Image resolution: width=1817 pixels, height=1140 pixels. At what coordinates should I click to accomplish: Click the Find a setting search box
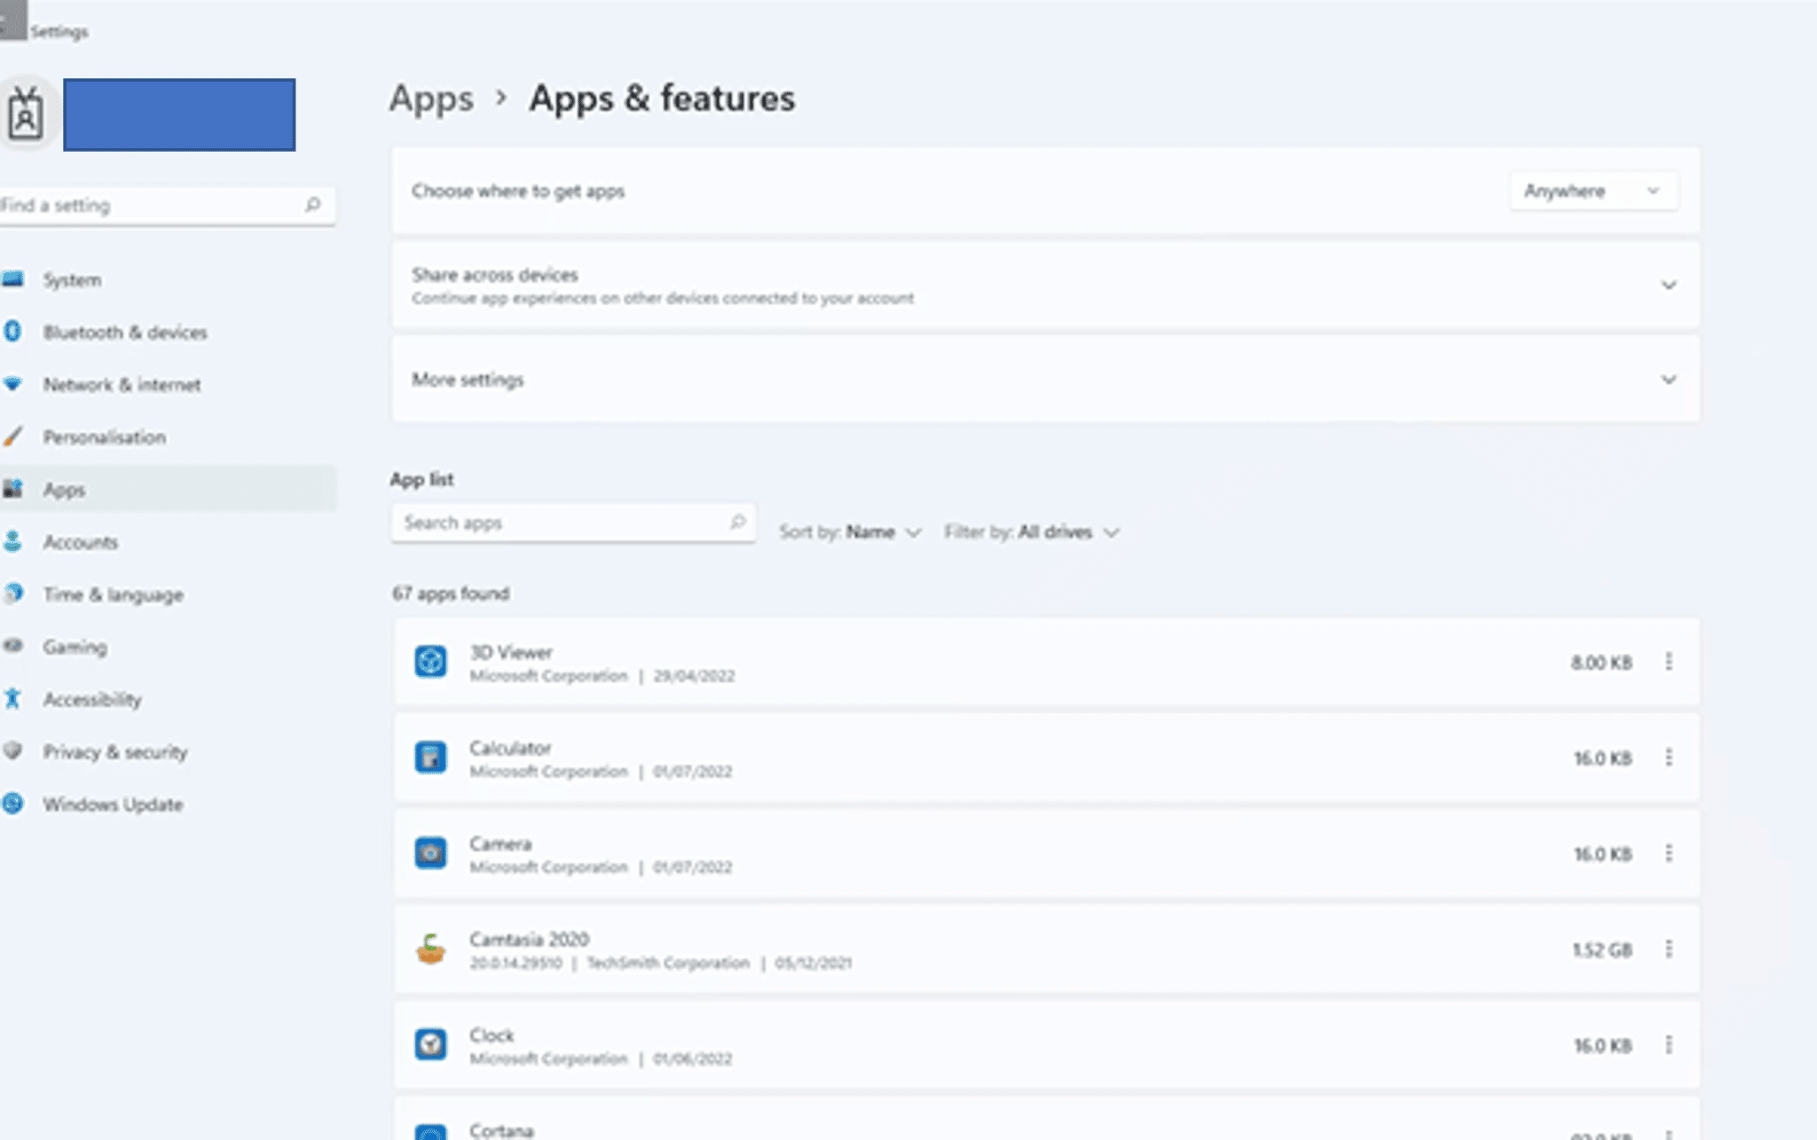click(151, 206)
